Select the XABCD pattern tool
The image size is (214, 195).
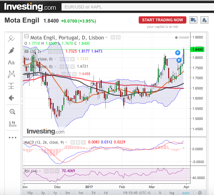(12, 74)
